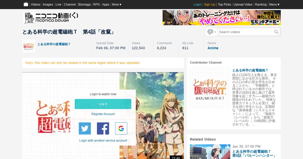Expand the More menu in top bar
Viewport: 303px width, 159px height.
[x=117, y=5]
